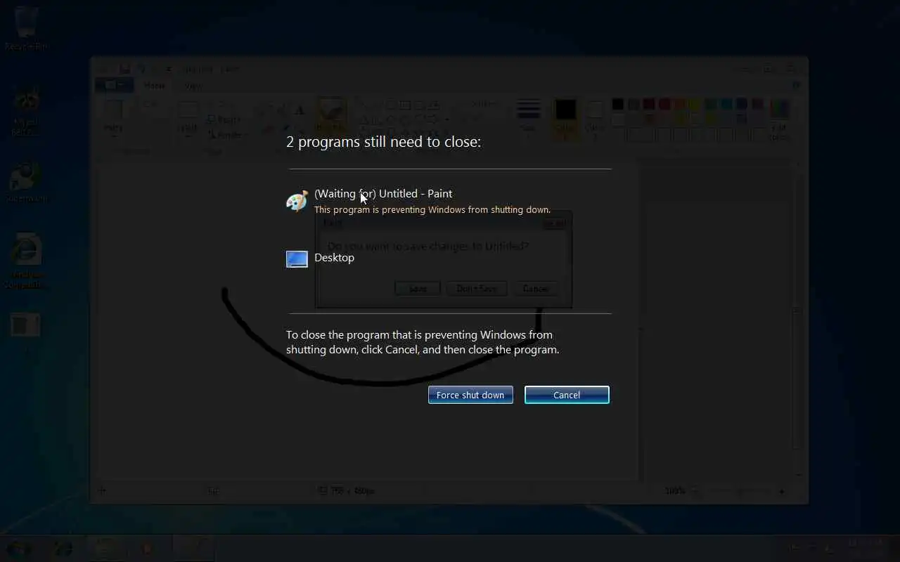The width and height of the screenshot is (900, 562).
Task: Select the "Desktop" entry text
Action: [x=334, y=257]
